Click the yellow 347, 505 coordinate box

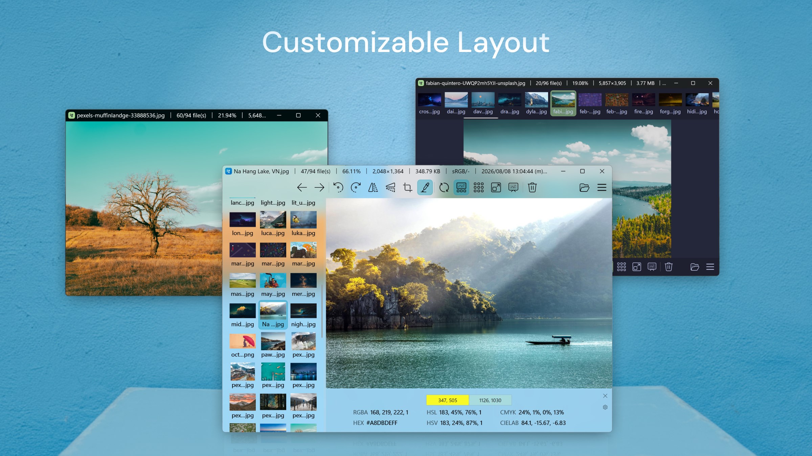click(448, 400)
